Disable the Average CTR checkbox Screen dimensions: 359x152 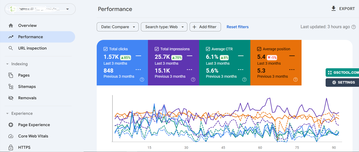[208, 49]
